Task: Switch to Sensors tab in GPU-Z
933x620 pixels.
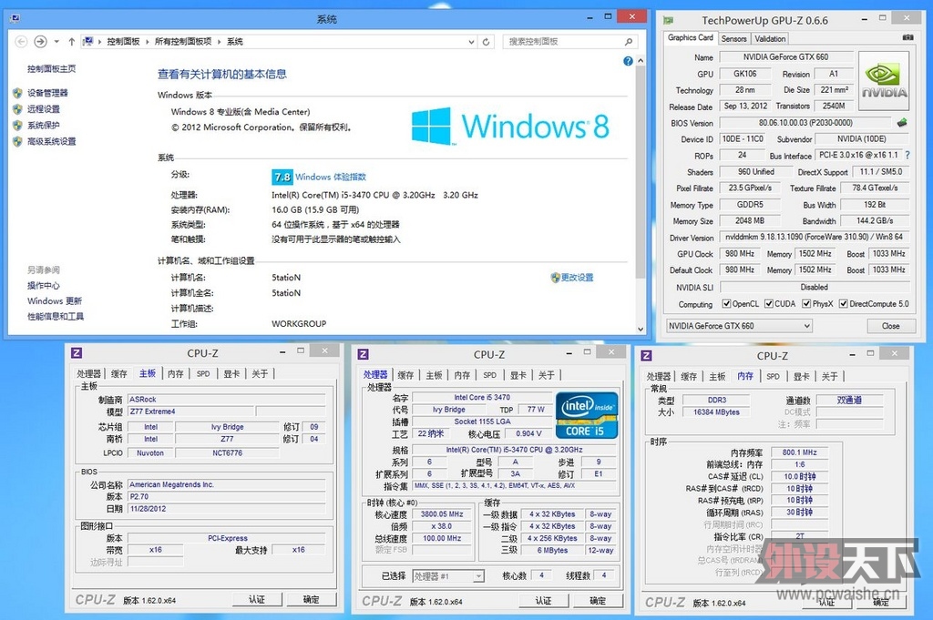Action: [733, 38]
